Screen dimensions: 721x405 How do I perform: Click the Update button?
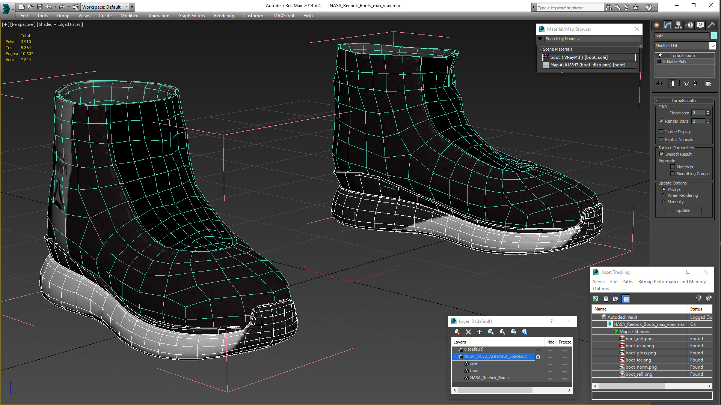pos(683,210)
